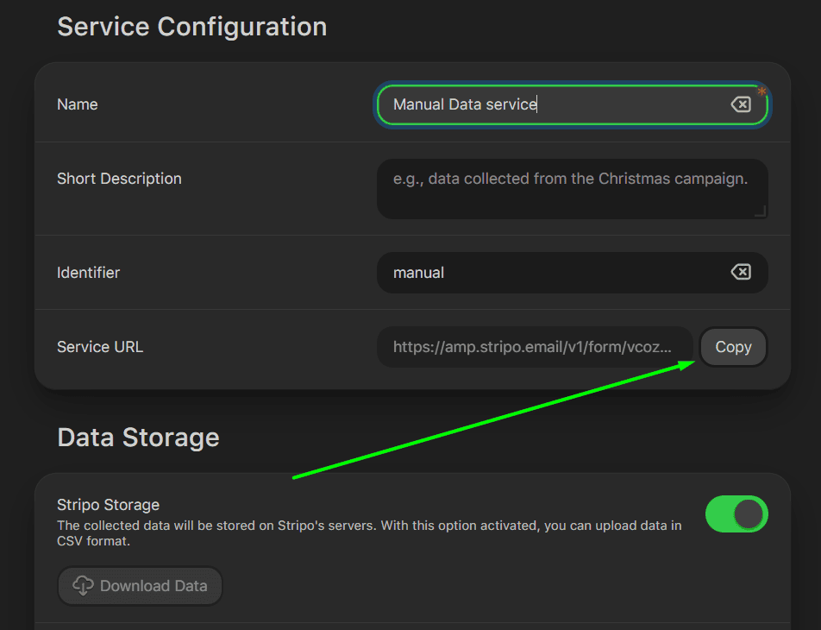821x630 pixels.
Task: Toggle the Stripo Storage switch off
Action: 736,513
